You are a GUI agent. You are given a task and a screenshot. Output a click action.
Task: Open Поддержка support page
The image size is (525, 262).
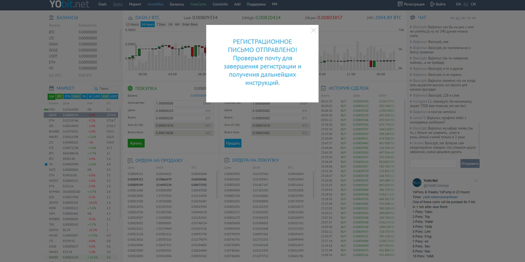pyautogui.click(x=256, y=4)
